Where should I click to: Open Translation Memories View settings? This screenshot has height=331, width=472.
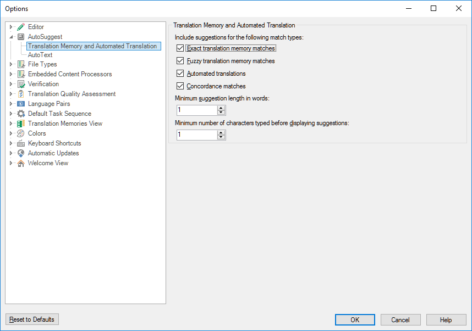(x=65, y=124)
